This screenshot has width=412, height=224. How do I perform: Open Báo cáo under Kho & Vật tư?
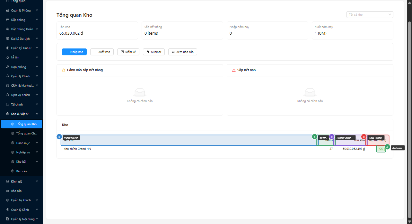coord(22,171)
